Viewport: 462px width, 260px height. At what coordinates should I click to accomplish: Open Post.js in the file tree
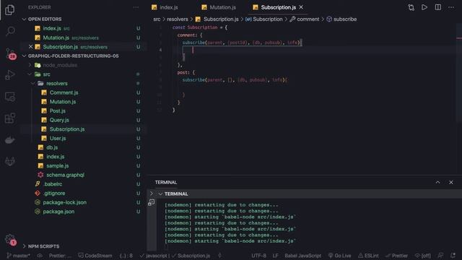click(x=58, y=110)
